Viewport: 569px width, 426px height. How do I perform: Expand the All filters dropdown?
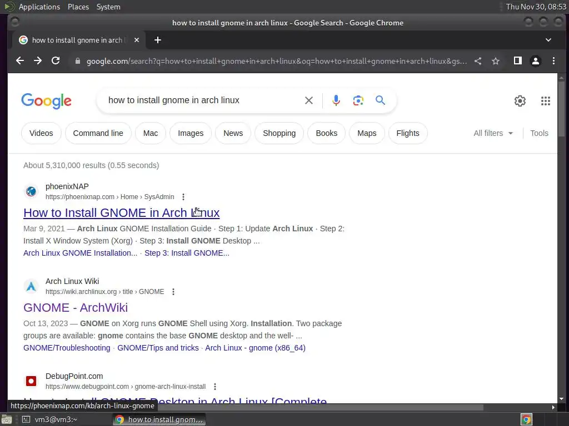click(493, 133)
